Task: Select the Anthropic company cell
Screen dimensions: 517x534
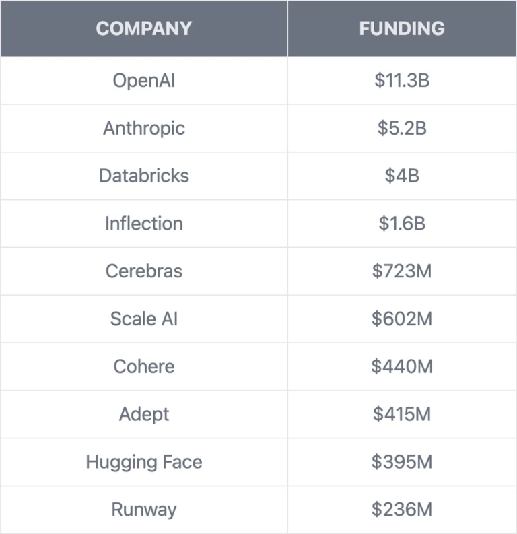Action: point(144,129)
